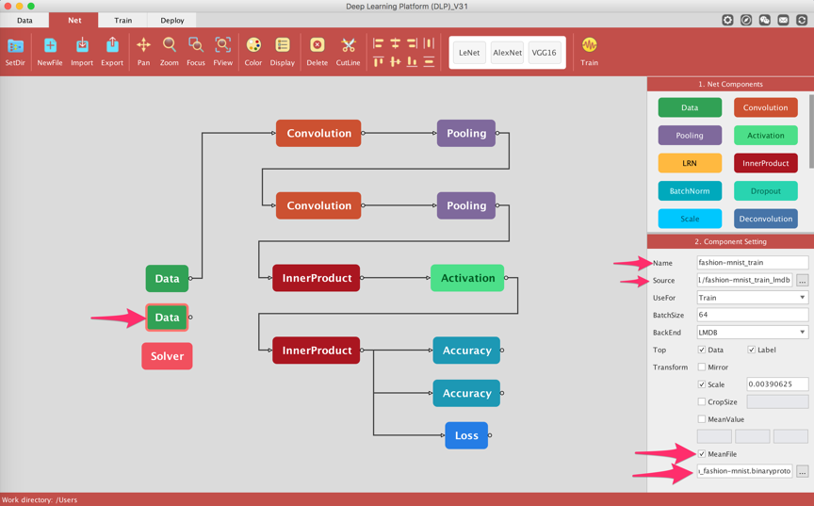Open the Deploy tab
Image resolution: width=814 pixels, height=506 pixels.
tap(172, 20)
